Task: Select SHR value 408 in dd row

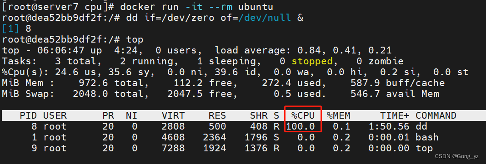Action: click(x=259, y=126)
